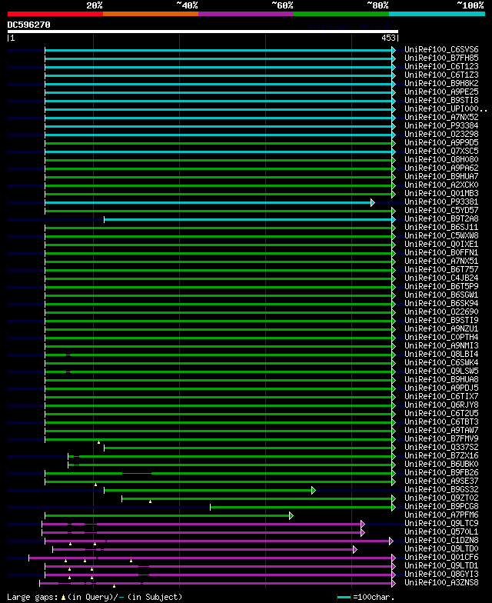Image resolution: width=492 pixels, height=603 pixels.
Task: Click the red 20% identity legend bar
Action: coord(55,14)
